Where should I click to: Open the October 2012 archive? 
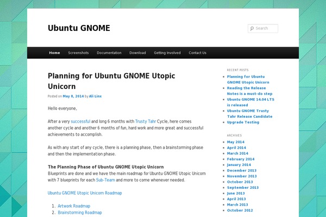click(x=240, y=210)
